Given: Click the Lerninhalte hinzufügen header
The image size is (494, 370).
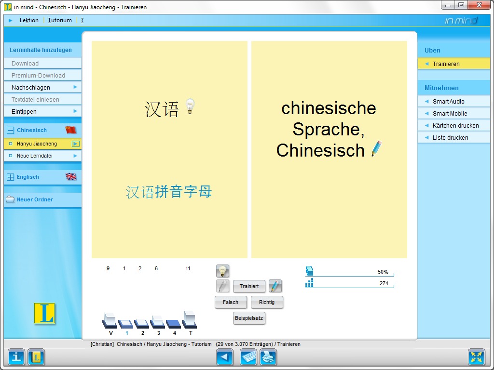Looking at the screenshot, I should click(x=41, y=50).
